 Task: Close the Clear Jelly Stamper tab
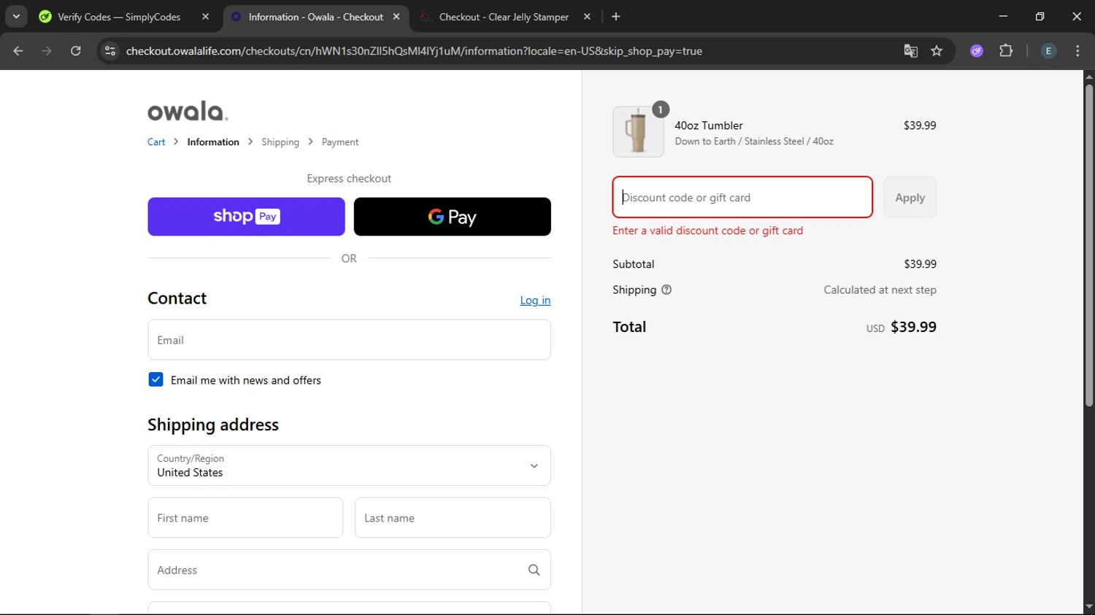pyautogui.click(x=587, y=17)
